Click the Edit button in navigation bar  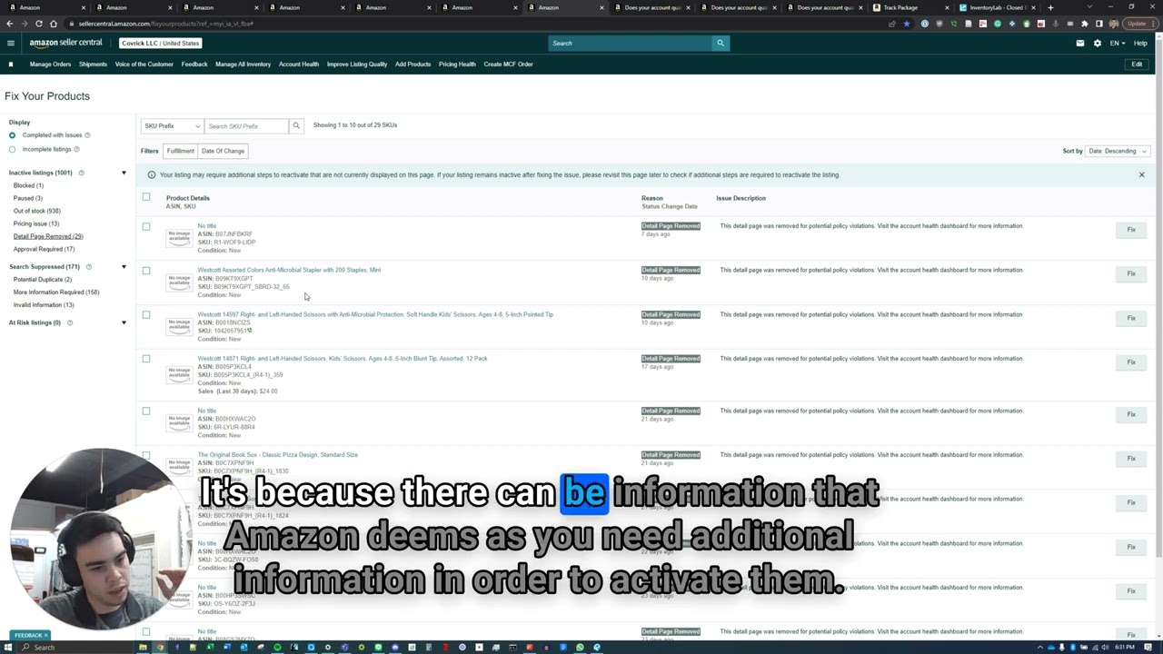point(1137,64)
